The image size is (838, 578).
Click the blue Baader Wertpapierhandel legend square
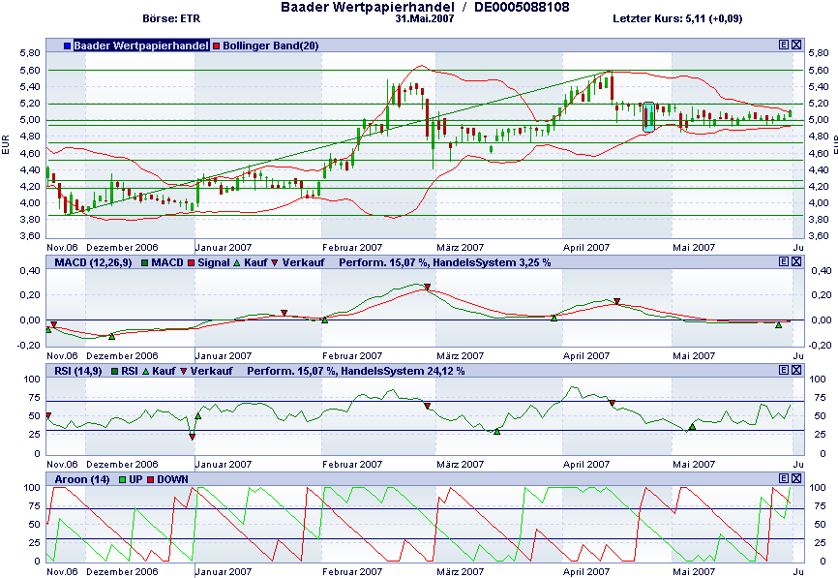[x=68, y=46]
